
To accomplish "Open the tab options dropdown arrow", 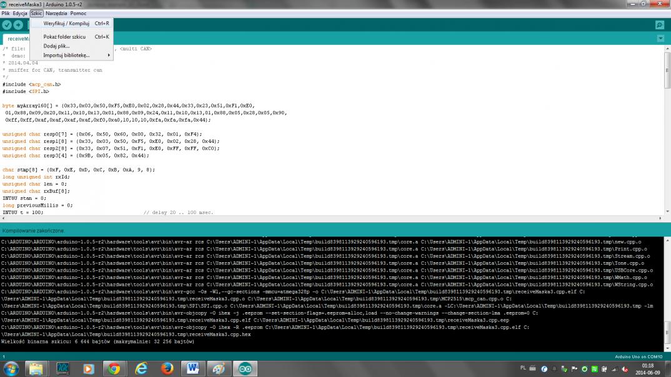I will [660, 39].
